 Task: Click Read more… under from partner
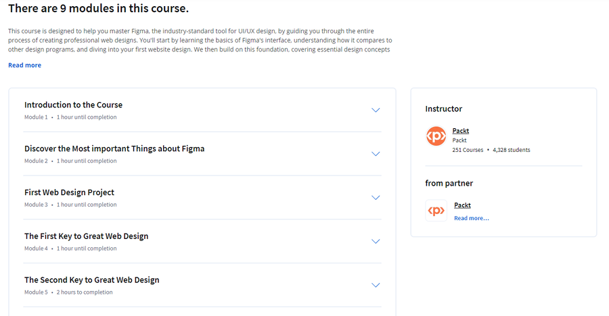pos(472,218)
